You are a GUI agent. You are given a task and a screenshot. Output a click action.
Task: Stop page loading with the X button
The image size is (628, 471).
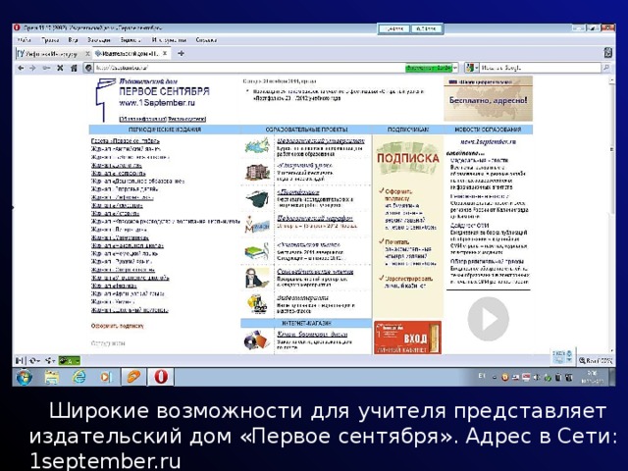pyautogui.click(x=60, y=68)
